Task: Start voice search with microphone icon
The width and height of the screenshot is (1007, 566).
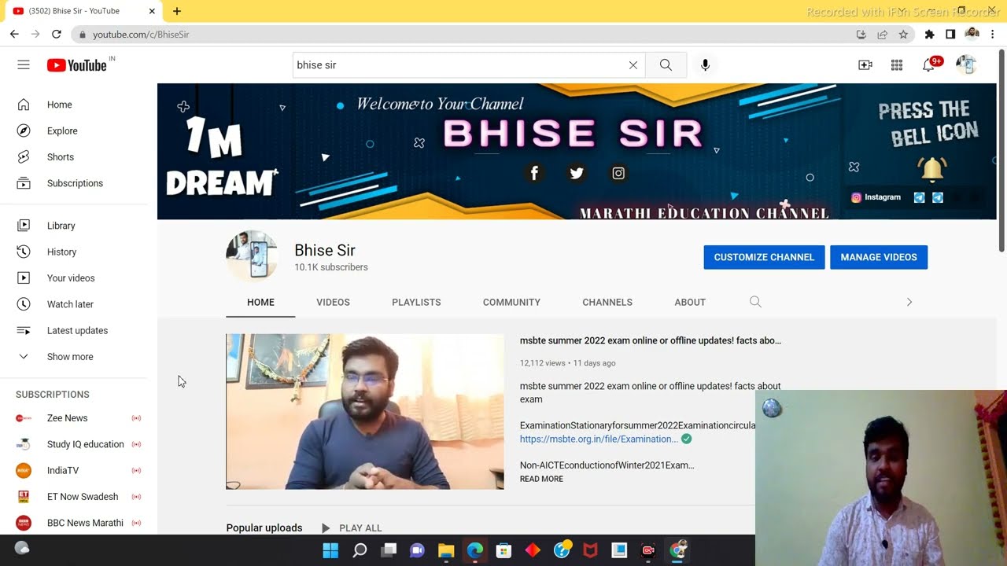Action: tap(705, 65)
